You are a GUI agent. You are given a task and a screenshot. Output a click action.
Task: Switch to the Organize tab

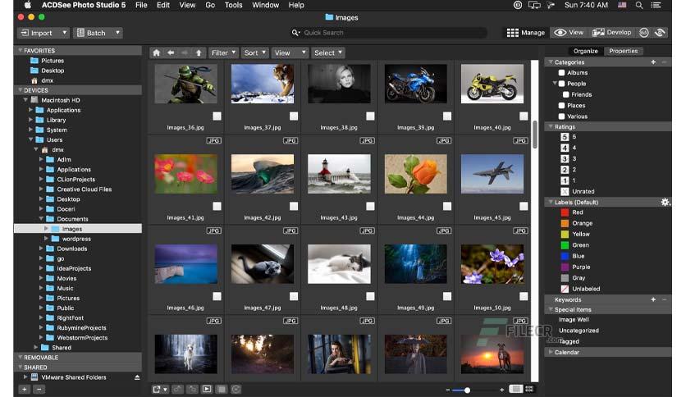pyautogui.click(x=585, y=51)
